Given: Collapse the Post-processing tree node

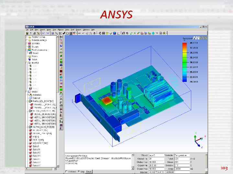Looking at the screenshot, I should [27, 50].
